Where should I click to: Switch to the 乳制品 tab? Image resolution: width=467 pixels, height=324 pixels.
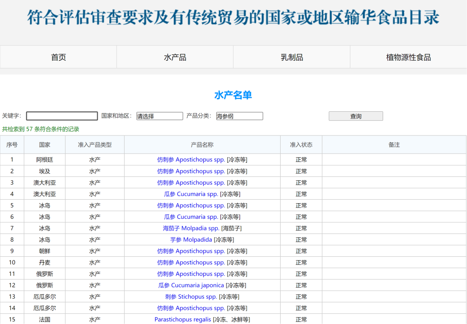[292, 57]
